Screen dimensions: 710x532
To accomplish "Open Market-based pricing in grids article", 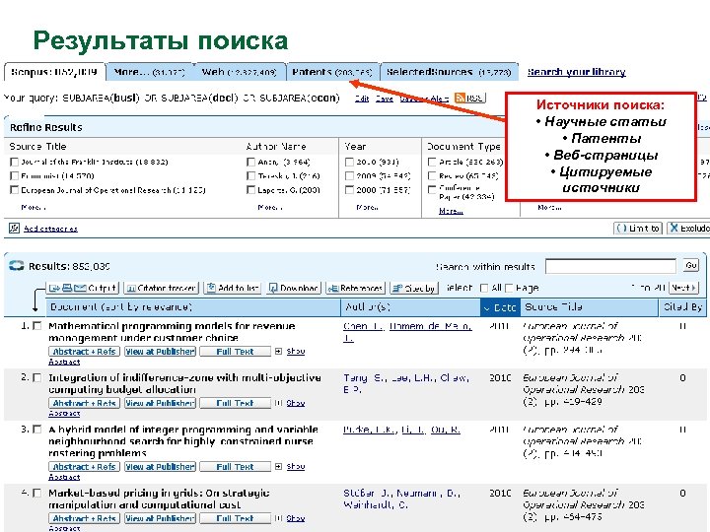I will (x=159, y=499).
